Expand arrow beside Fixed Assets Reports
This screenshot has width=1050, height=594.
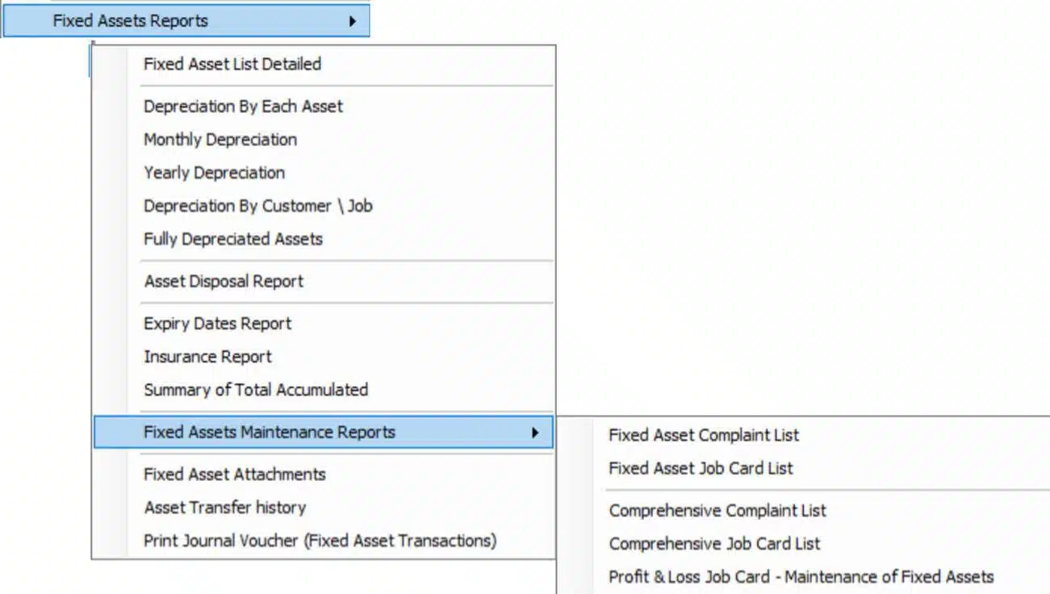[x=353, y=22]
